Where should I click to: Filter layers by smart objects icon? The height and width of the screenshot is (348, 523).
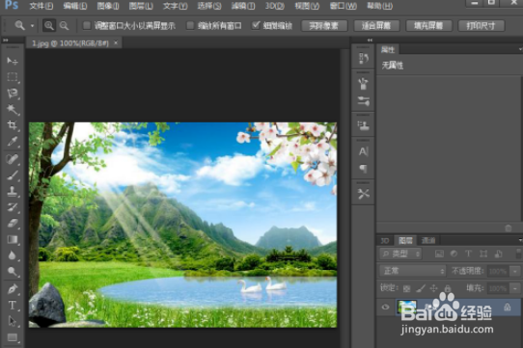[x=498, y=254]
